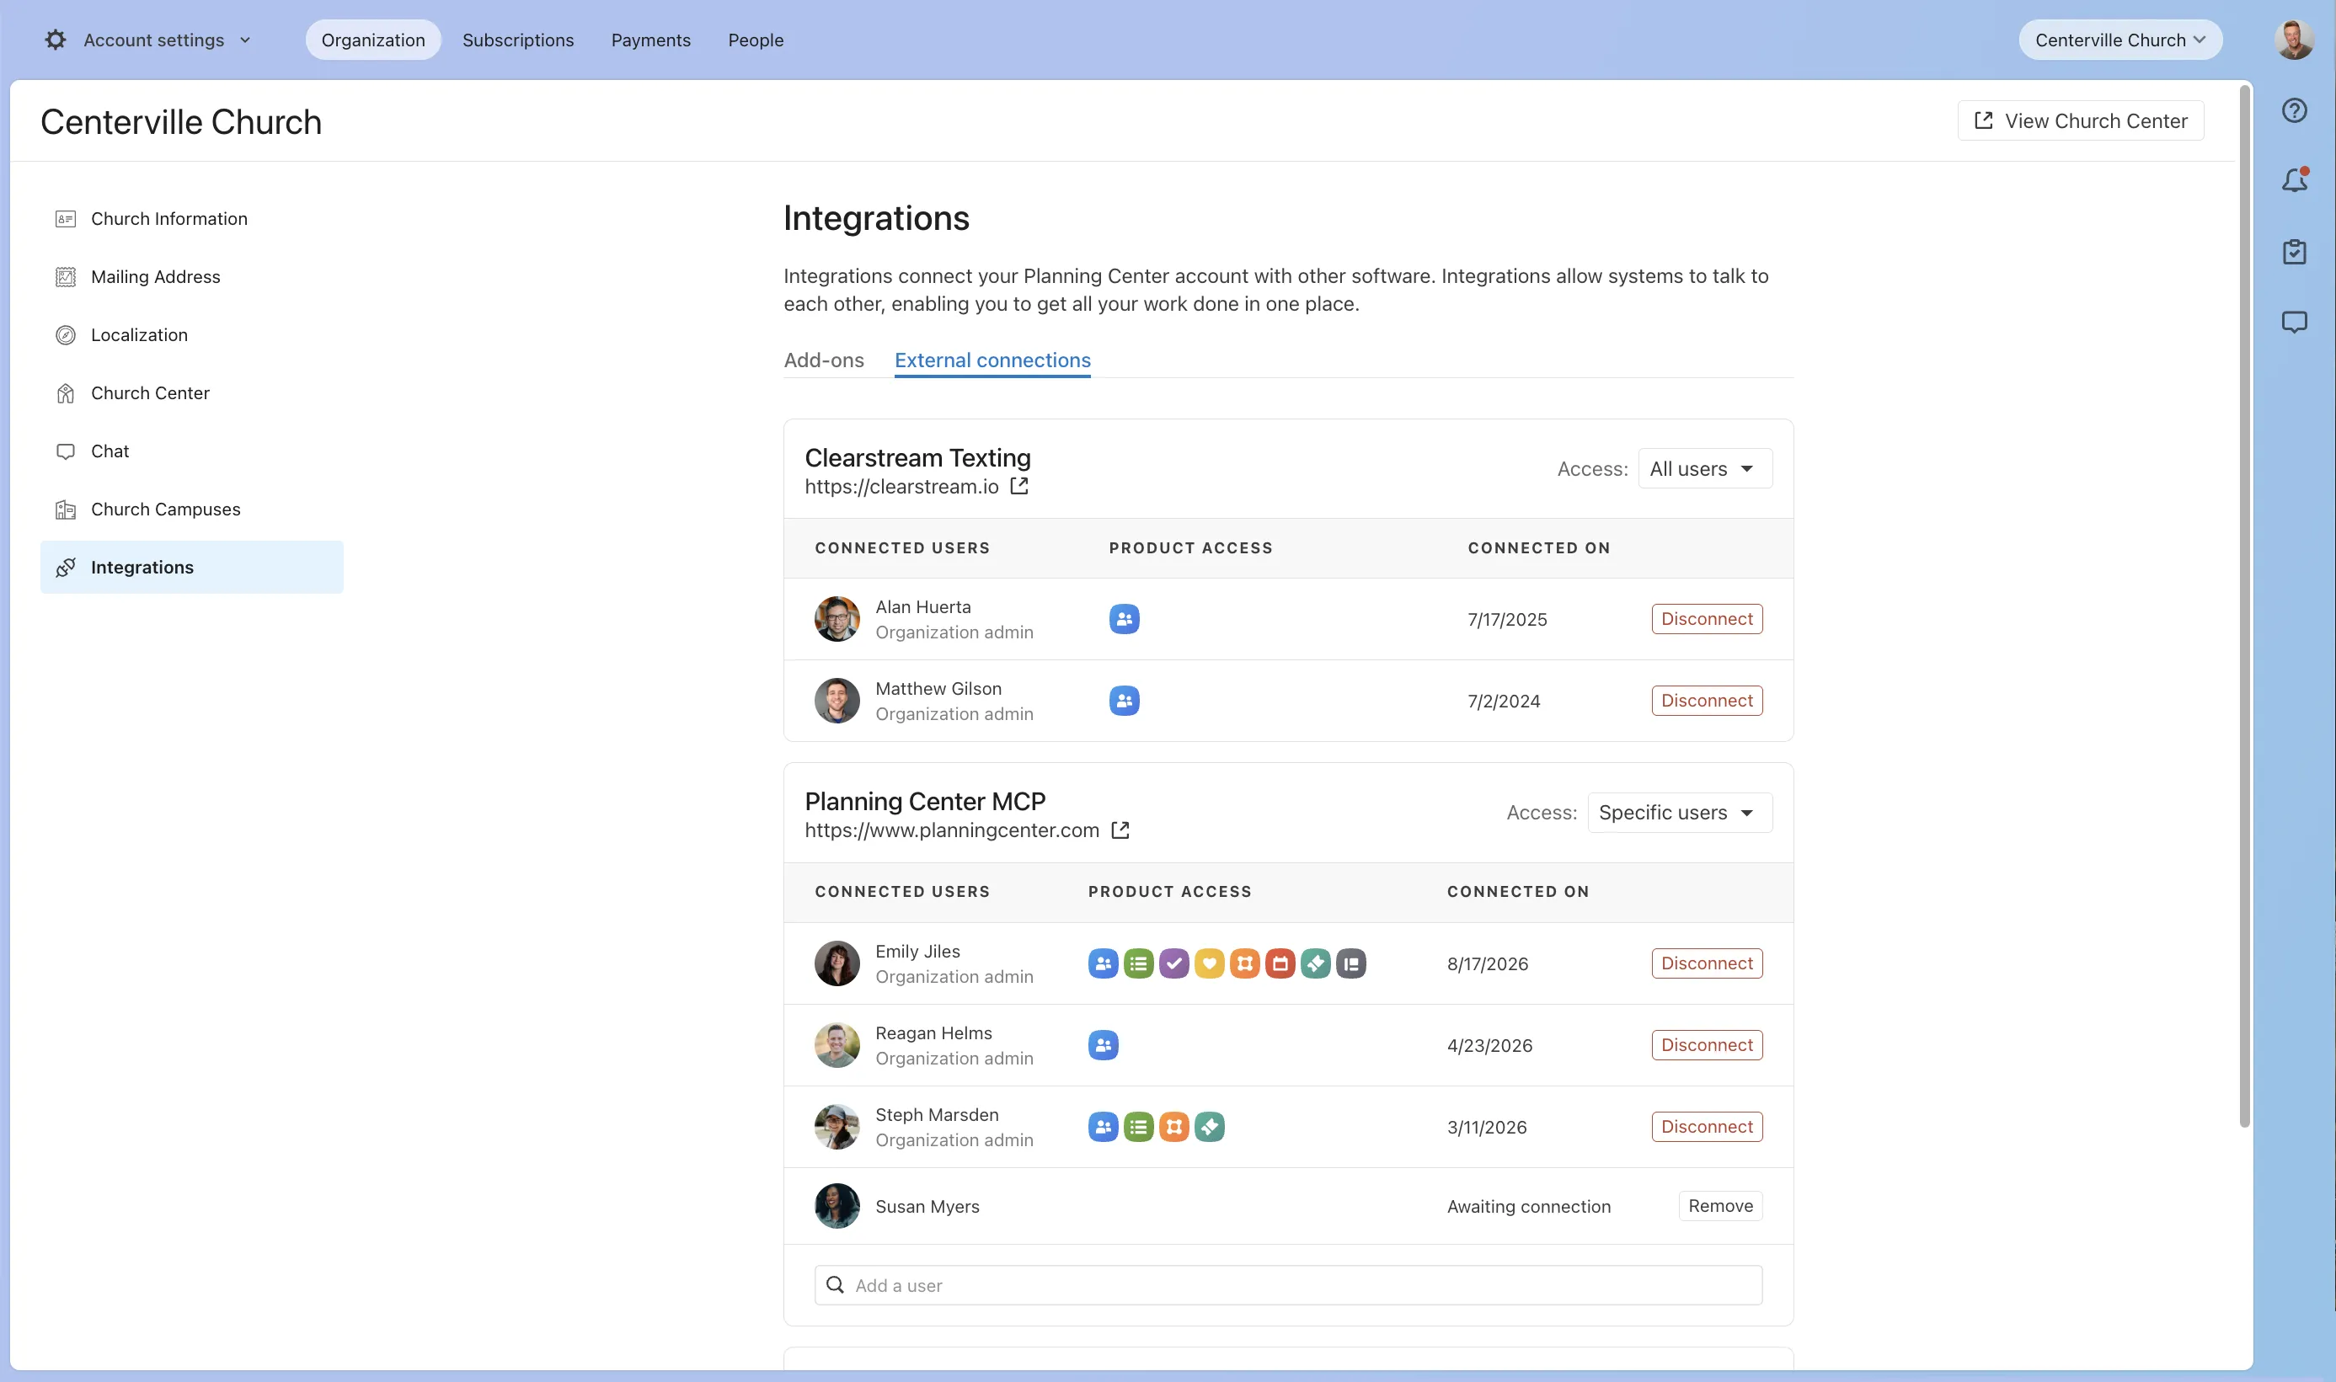Open Church Center in the sidebar
The image size is (2336, 1382).
click(192, 393)
